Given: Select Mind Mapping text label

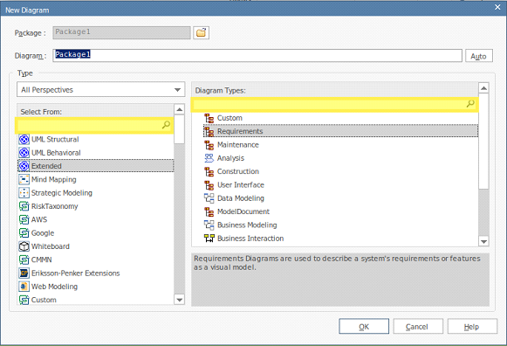Looking at the screenshot, I should (54, 179).
